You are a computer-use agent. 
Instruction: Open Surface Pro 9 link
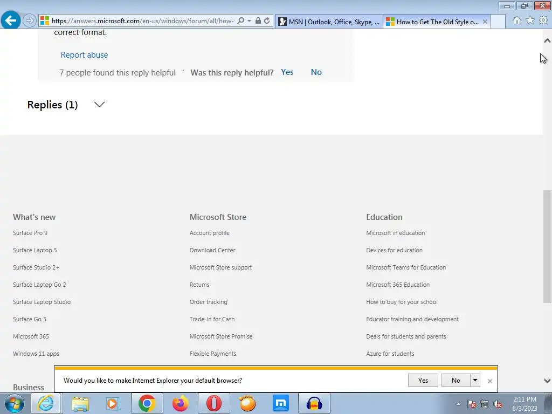point(30,233)
